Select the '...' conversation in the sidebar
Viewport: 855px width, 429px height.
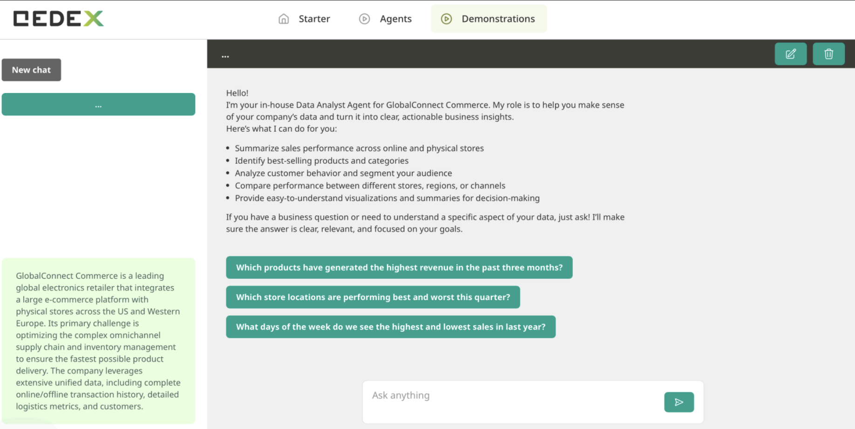tap(98, 104)
